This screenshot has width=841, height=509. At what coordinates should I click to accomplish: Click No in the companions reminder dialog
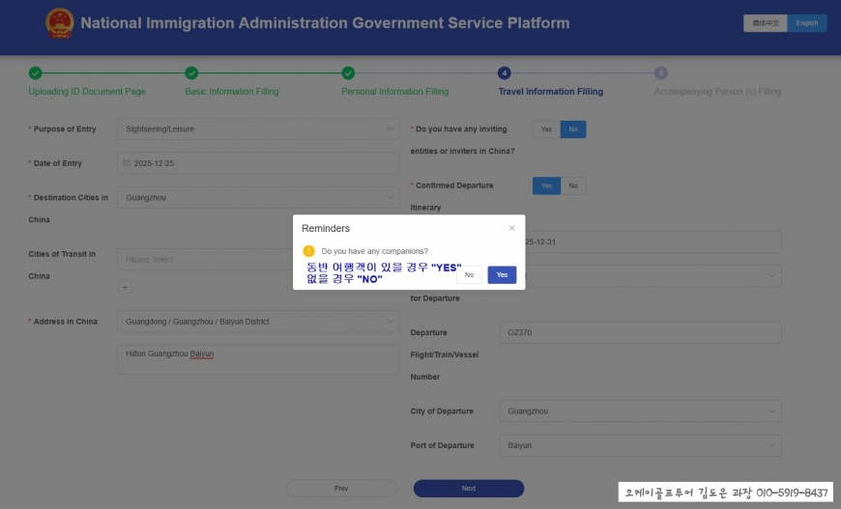[x=469, y=275]
